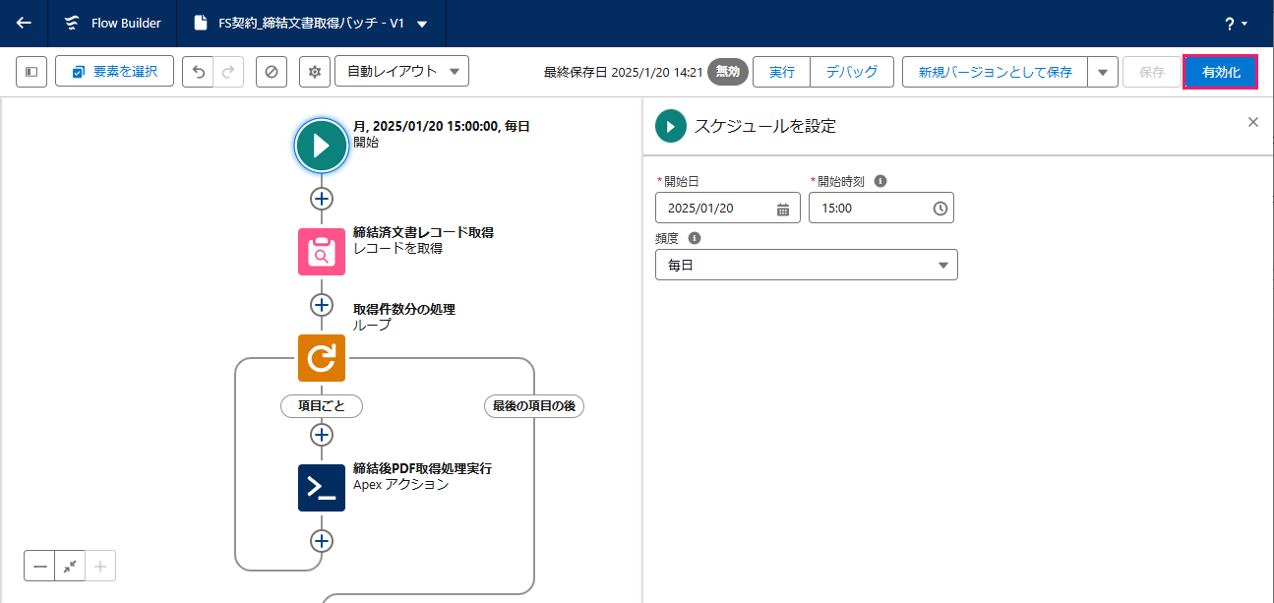Undo the last action
This screenshot has height=603, width=1274.
198,72
